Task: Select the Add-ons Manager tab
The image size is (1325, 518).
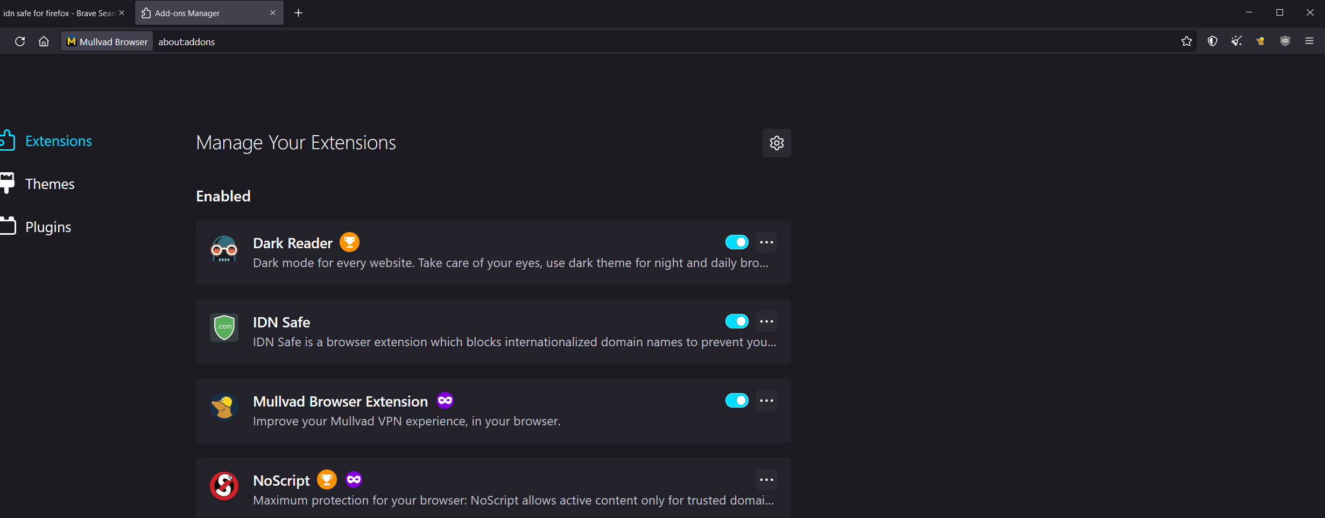Action: tap(209, 13)
